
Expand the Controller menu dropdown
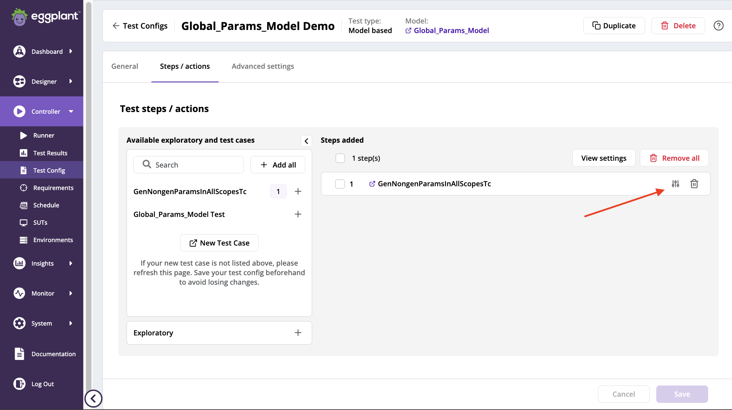tap(71, 111)
